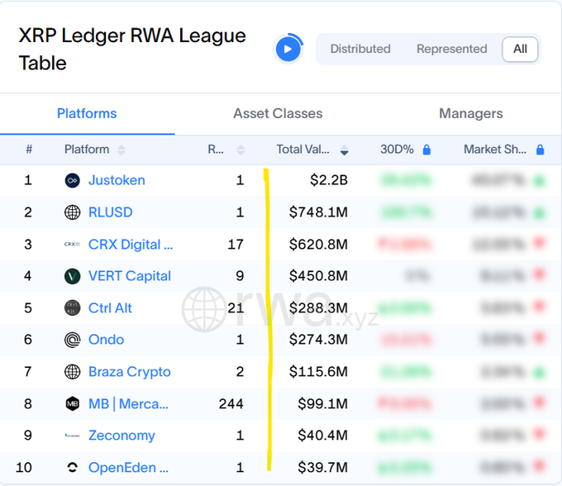
Task: Click the $2.2B total value cell
Action: [x=329, y=180]
